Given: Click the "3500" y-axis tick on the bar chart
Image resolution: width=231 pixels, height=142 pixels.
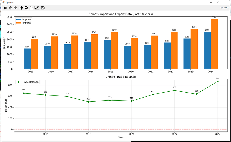Looking at the screenshot, I should 10,17.
